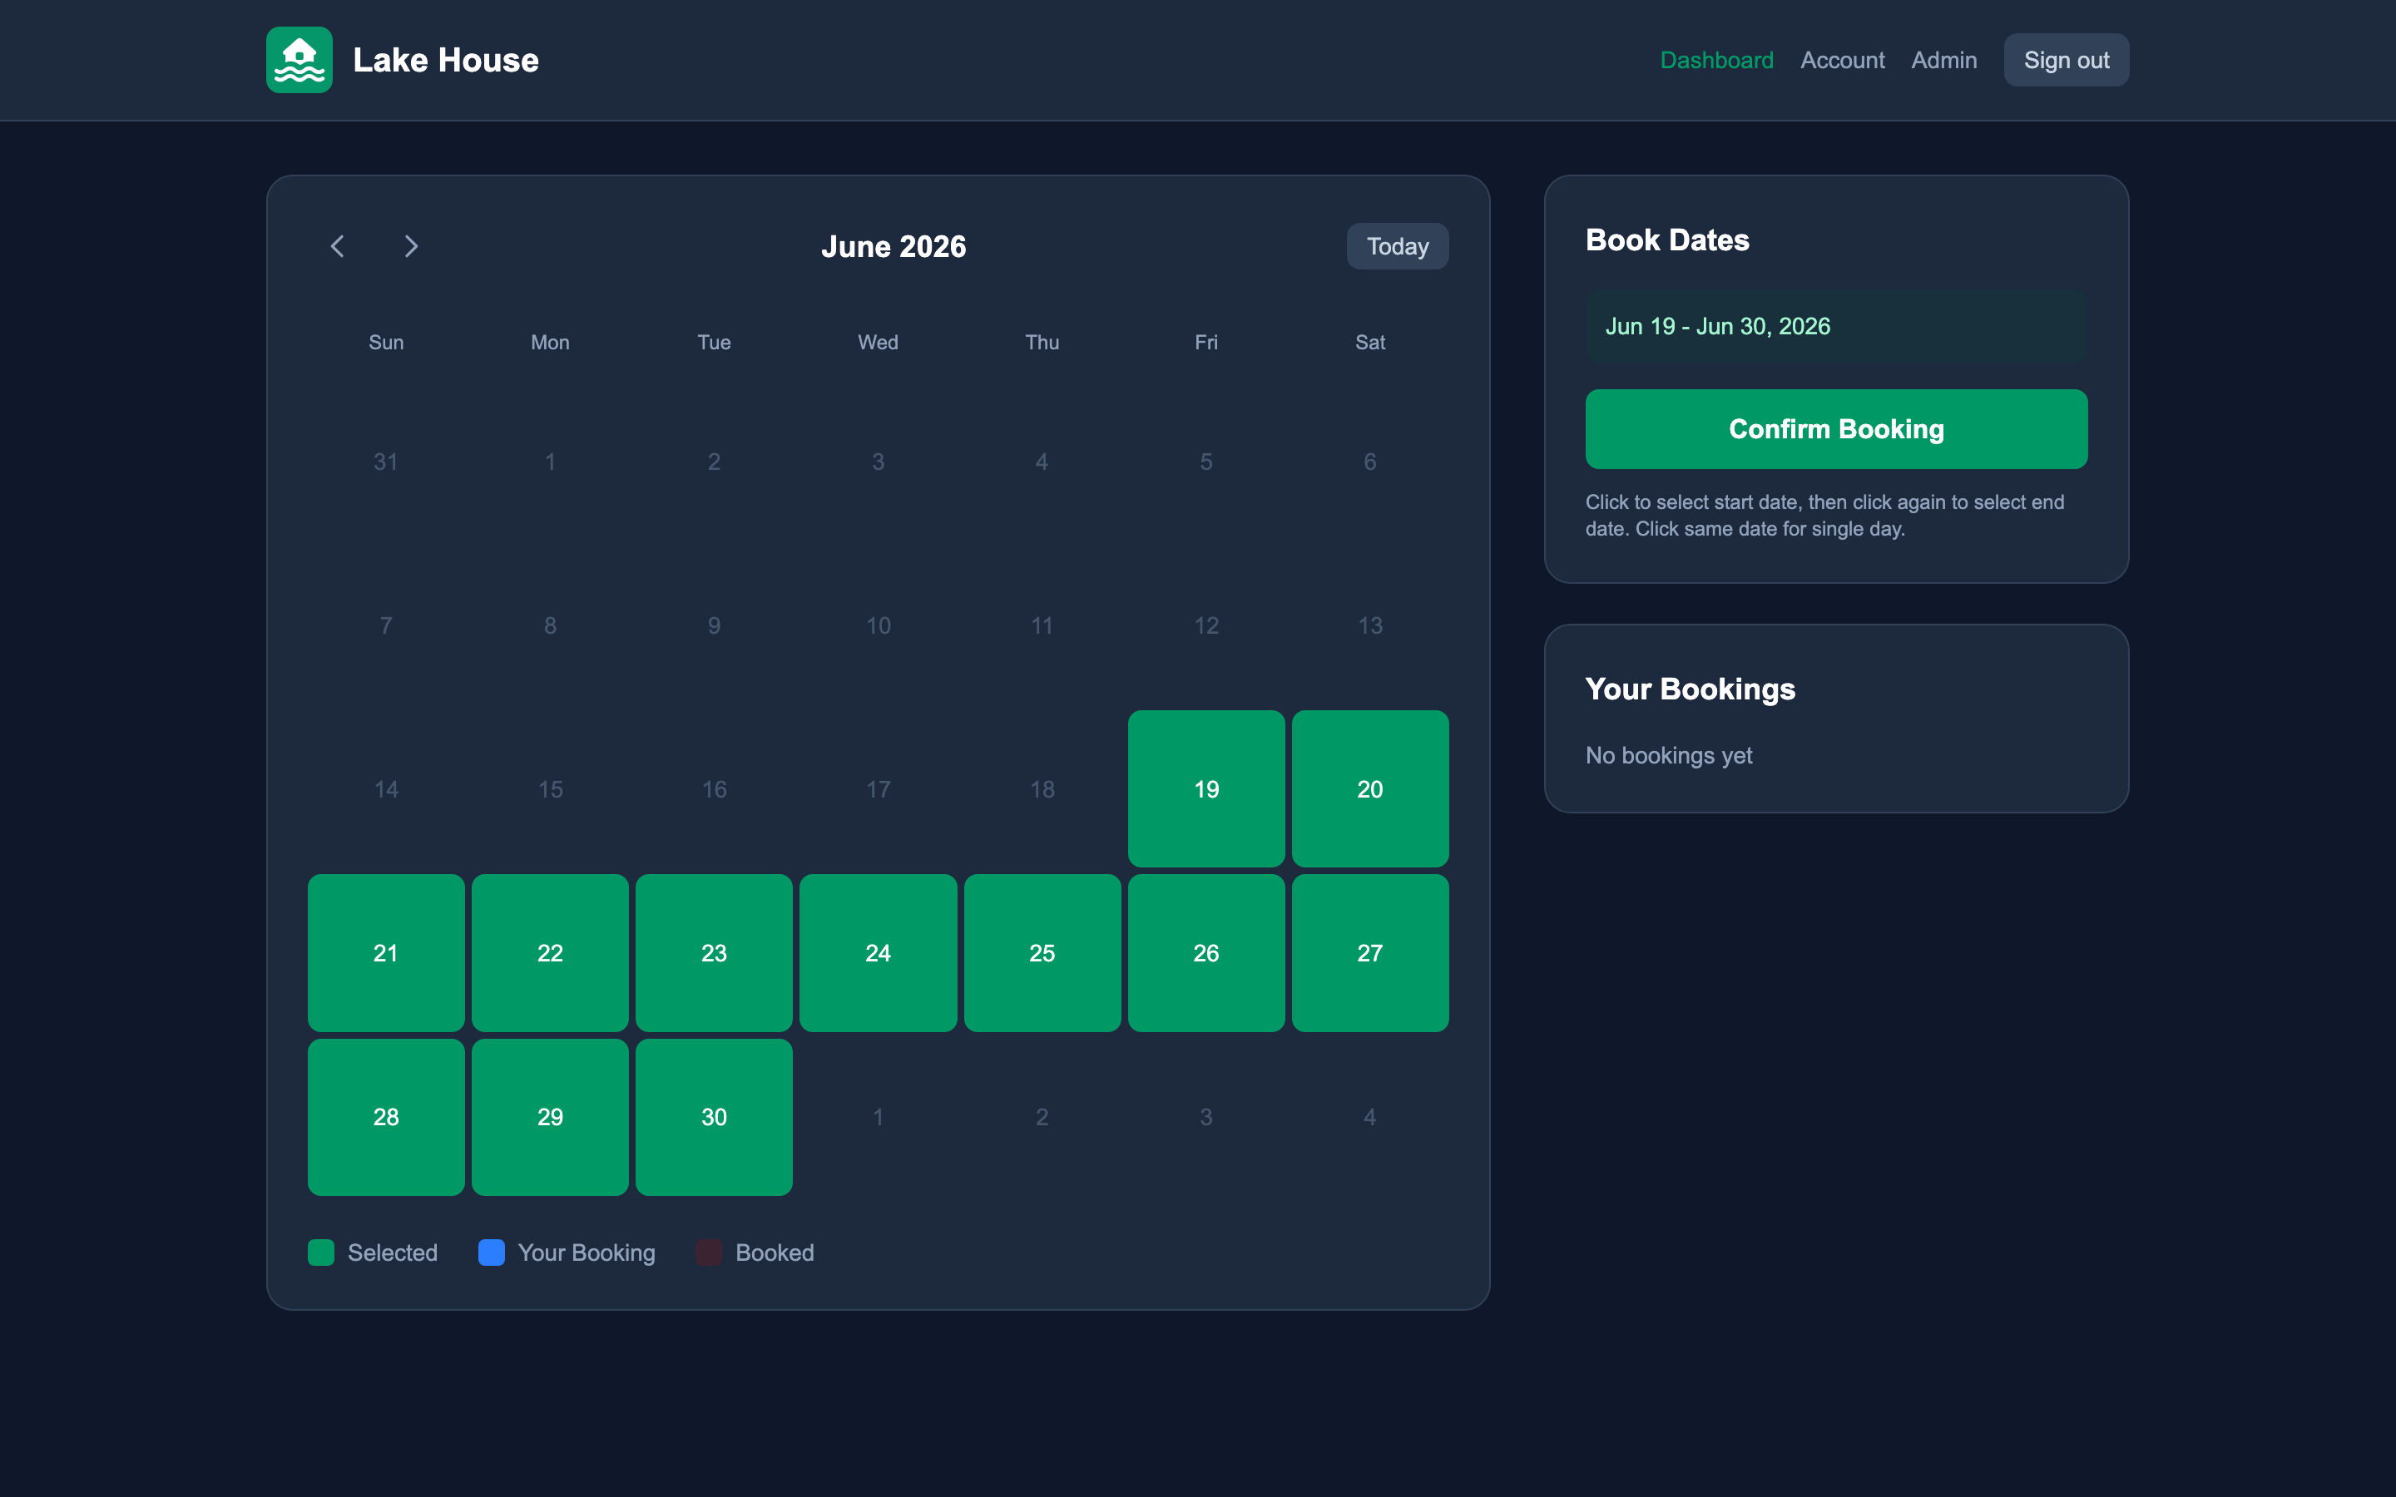2396x1497 pixels.
Task: Jump to Today in the calendar
Action: tap(1397, 245)
